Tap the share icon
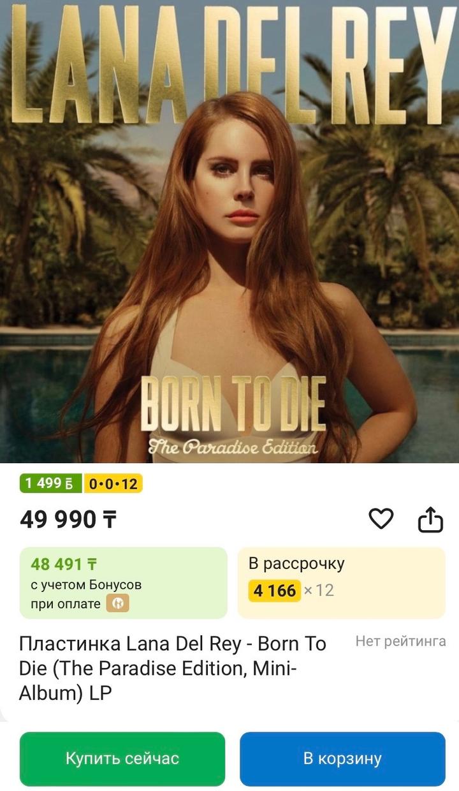Viewport: 459px width, 791px height. [x=430, y=519]
